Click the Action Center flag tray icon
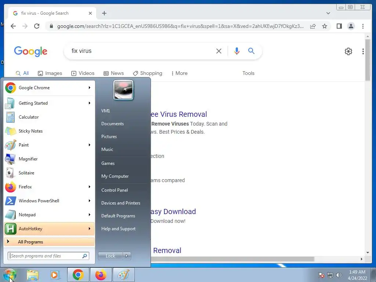 click(x=321, y=275)
